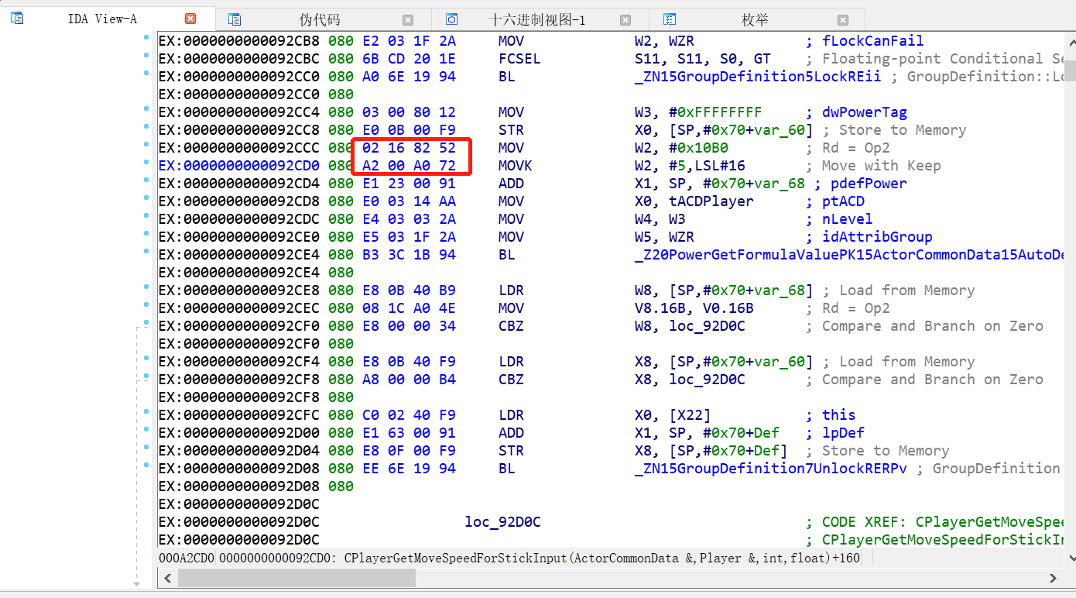Toggle breakpoint dot at address 92CBC
This screenshot has width=1076, height=598.
(146, 55)
